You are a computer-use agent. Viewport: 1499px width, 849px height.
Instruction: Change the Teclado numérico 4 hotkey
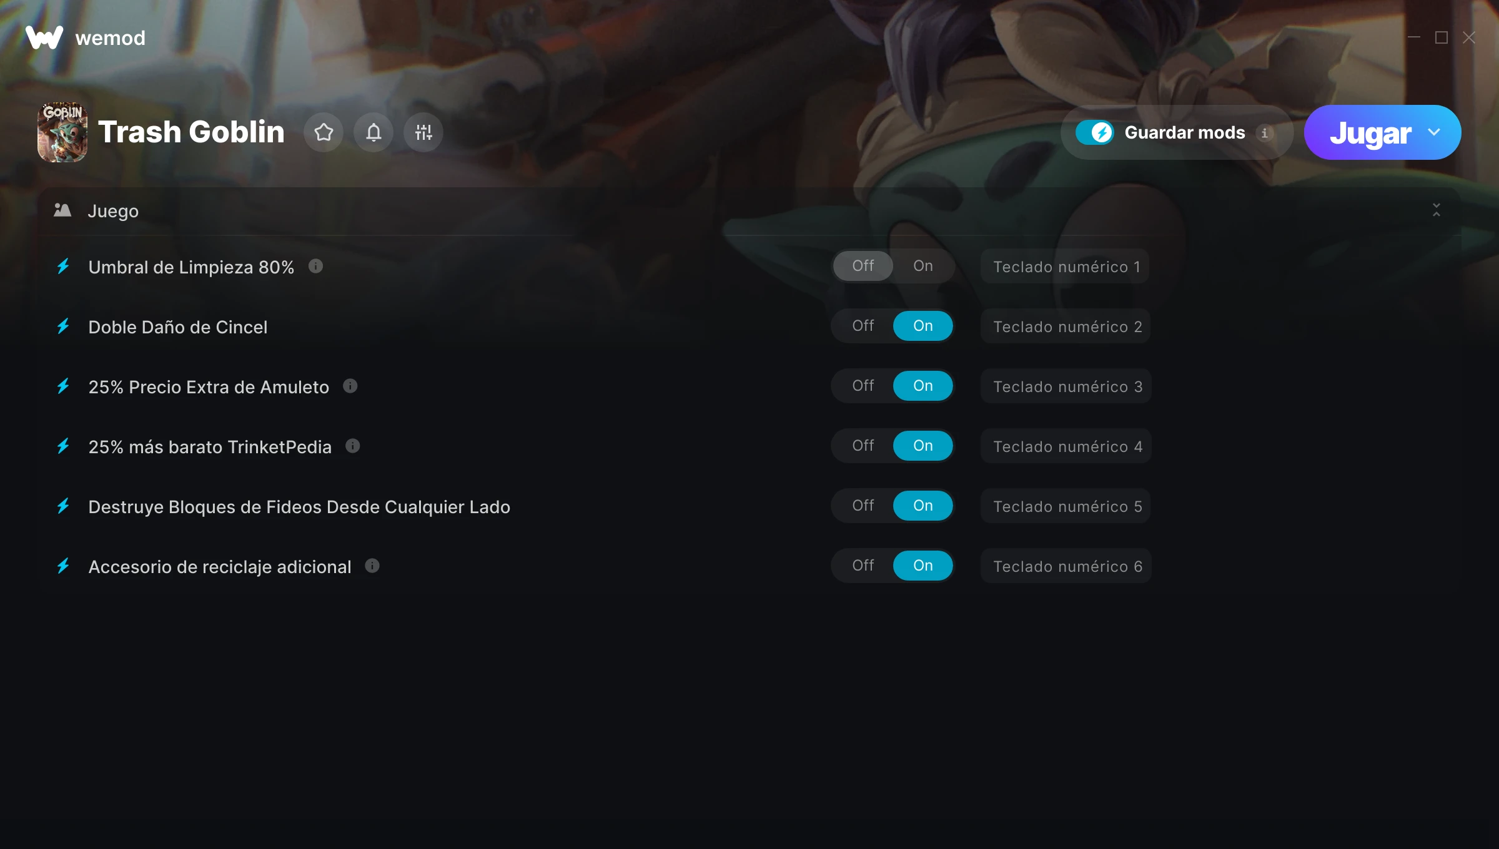pos(1066,446)
